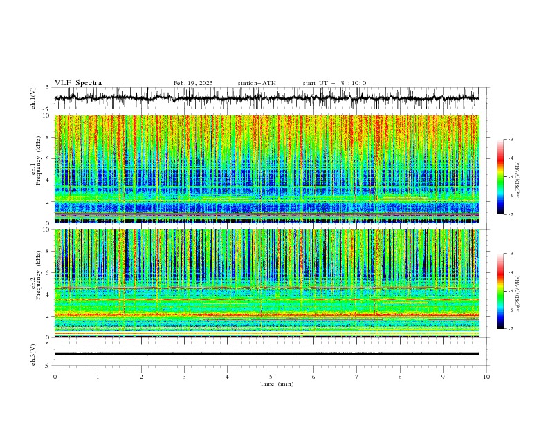Click inside the ch.2 spectrogram panel
Image resolution: width=548 pixels, height=423 pixels.
266,283
